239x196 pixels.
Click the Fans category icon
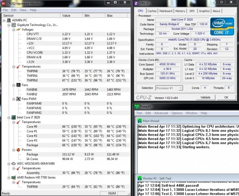coord(18,85)
